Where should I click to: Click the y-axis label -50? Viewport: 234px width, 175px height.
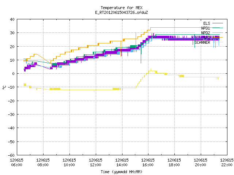point(11,142)
